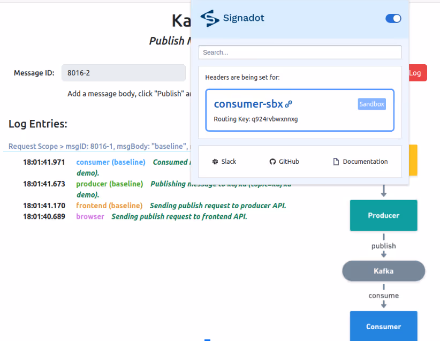Click 'Sending publish request to producer API.' text

[x=218, y=206]
